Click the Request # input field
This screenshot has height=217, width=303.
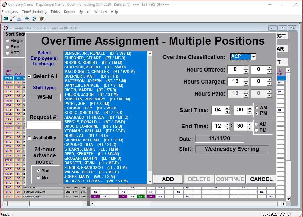(44, 125)
